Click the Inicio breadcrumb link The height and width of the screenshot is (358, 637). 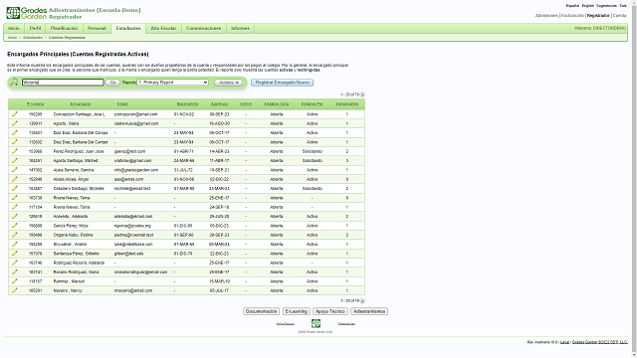pos(13,38)
